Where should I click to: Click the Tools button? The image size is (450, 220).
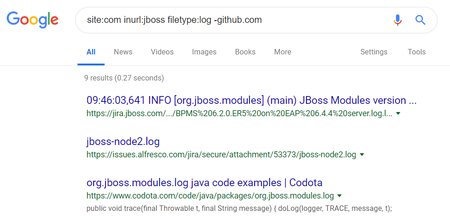click(417, 52)
